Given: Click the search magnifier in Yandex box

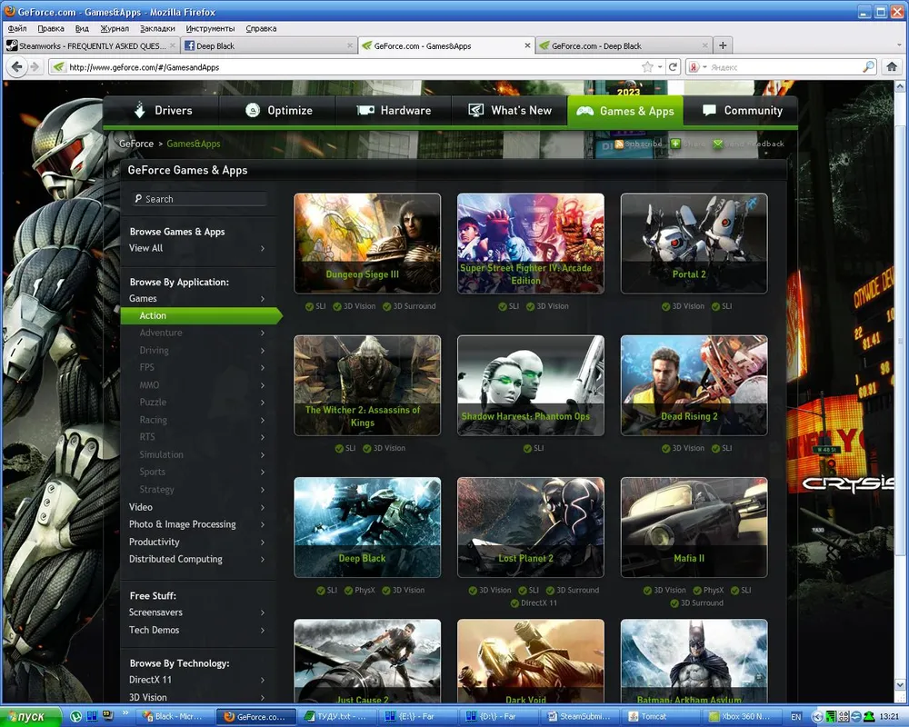Looking at the screenshot, I should coord(868,67).
